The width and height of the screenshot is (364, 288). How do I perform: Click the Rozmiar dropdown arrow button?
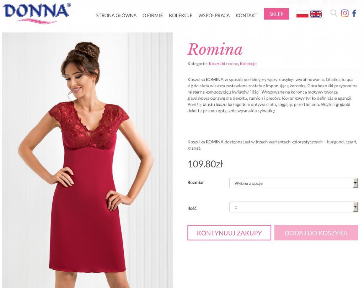pos(355,183)
